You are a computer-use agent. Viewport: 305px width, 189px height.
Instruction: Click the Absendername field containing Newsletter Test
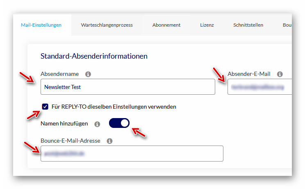pos(127,87)
